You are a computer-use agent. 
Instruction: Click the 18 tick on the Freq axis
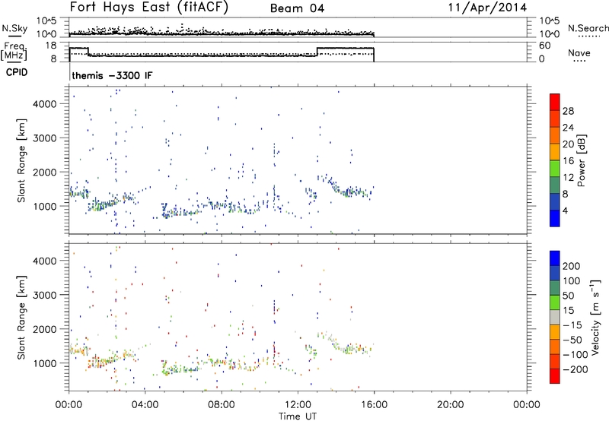pos(51,46)
